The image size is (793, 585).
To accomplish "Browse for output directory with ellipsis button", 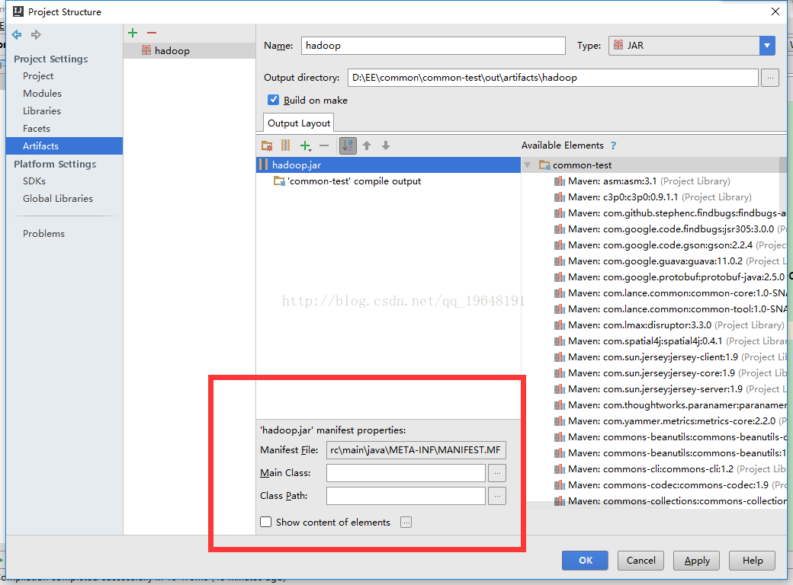I will (770, 78).
